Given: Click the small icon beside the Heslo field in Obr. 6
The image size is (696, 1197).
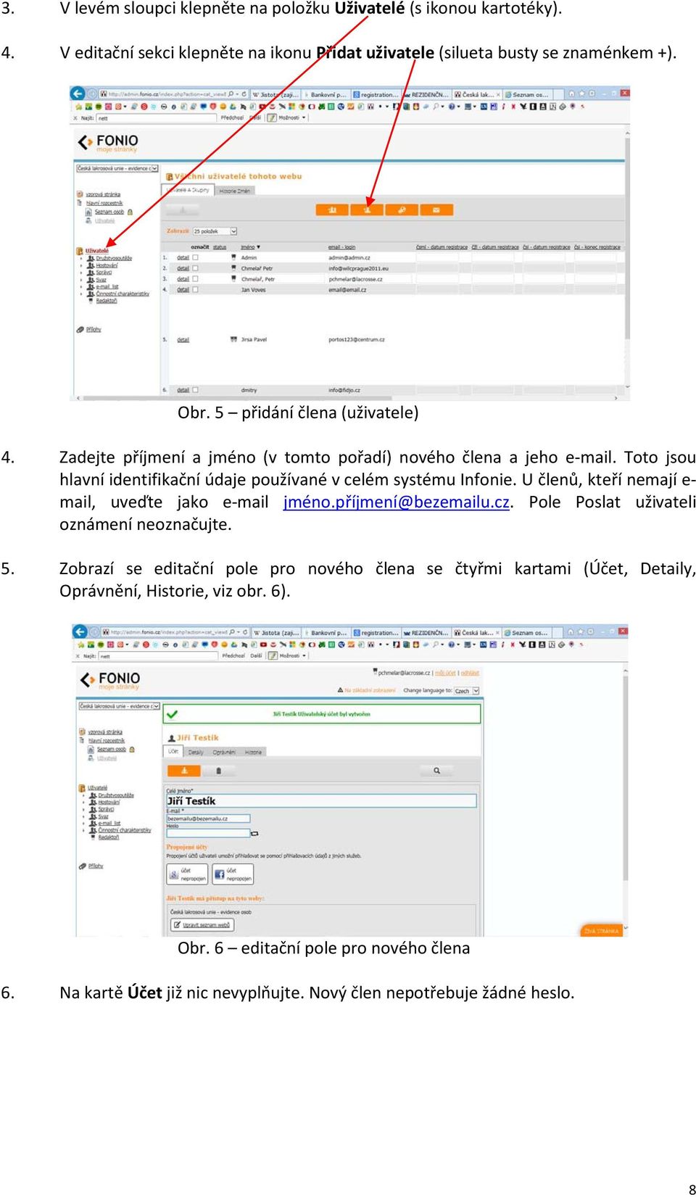Looking at the screenshot, I should click(254, 834).
